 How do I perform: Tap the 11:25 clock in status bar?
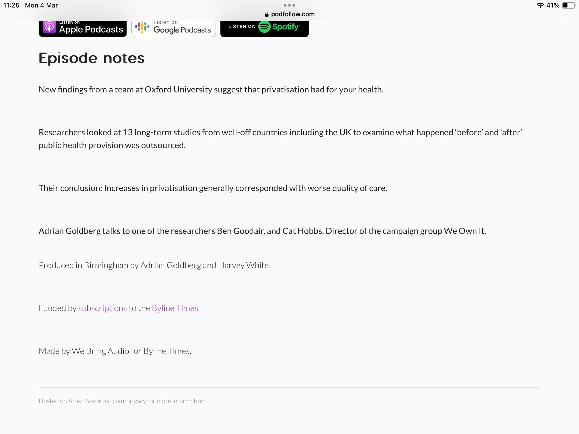coord(11,5)
